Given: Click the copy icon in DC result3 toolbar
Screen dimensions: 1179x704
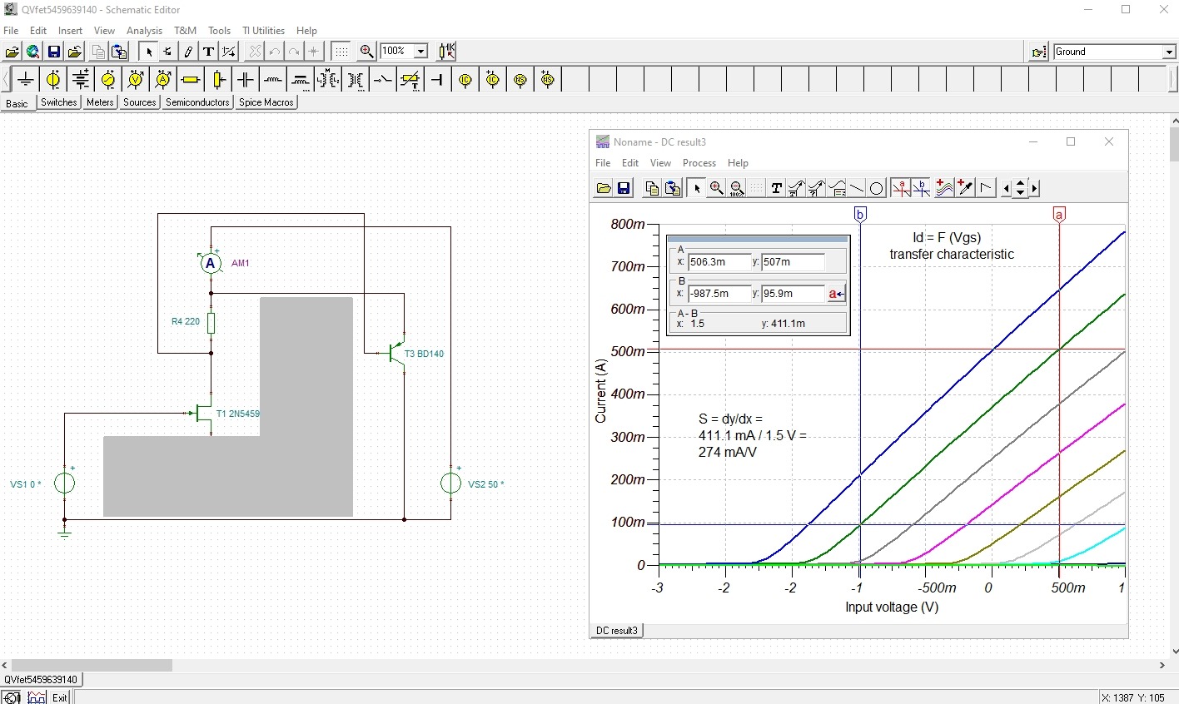Looking at the screenshot, I should tap(652, 189).
